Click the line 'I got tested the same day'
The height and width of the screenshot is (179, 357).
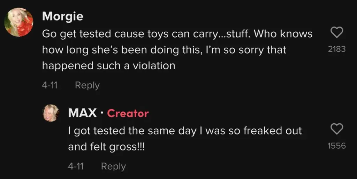pyautogui.click(x=185, y=131)
